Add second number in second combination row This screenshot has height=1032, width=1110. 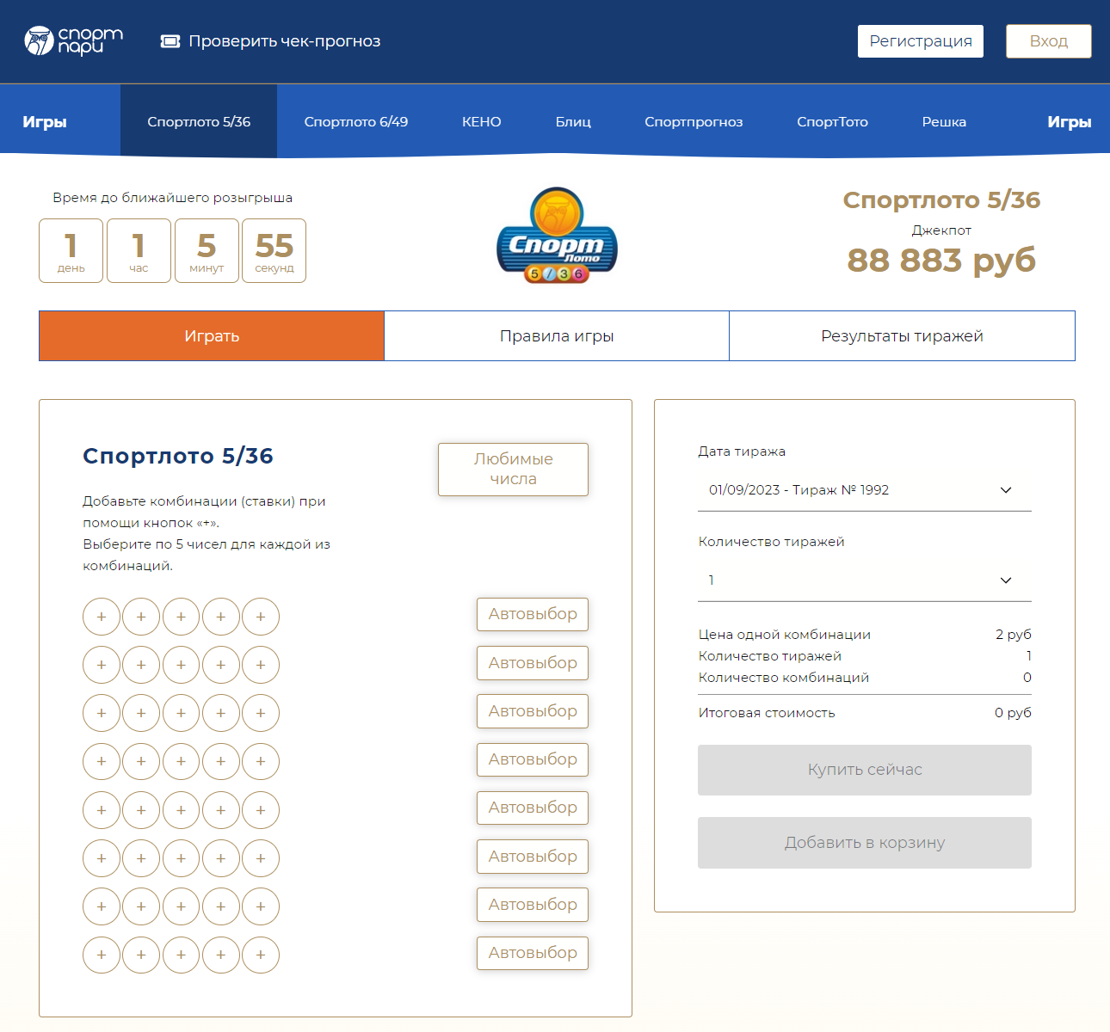(x=141, y=665)
